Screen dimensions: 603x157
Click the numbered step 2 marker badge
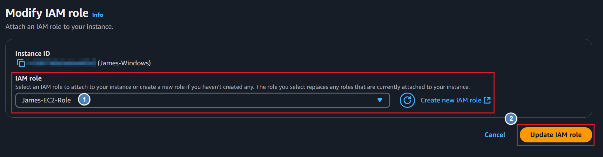coord(511,119)
